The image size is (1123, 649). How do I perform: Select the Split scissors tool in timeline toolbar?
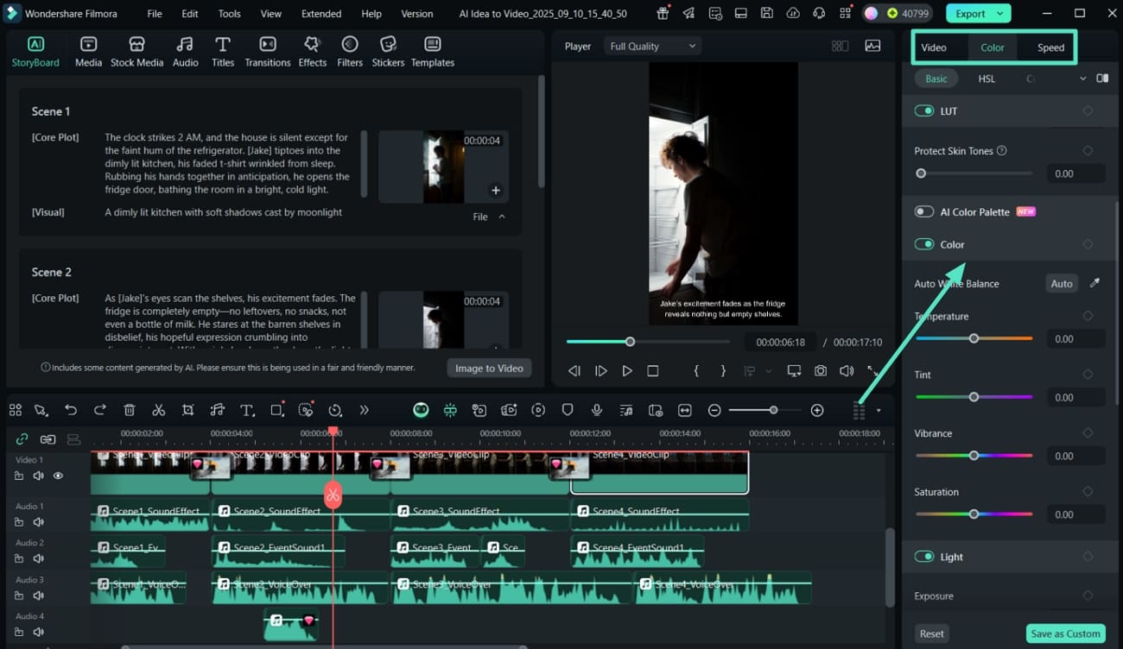[158, 410]
